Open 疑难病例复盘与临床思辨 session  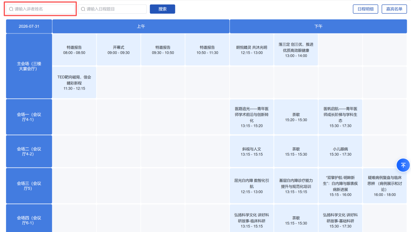click(384, 186)
